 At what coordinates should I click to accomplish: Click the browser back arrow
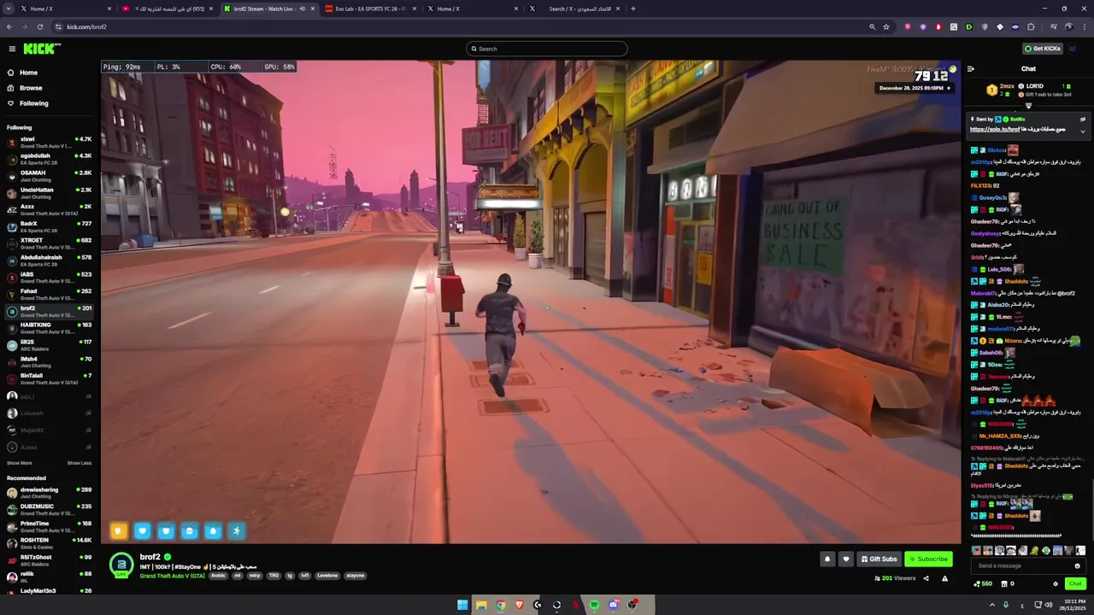(x=9, y=26)
